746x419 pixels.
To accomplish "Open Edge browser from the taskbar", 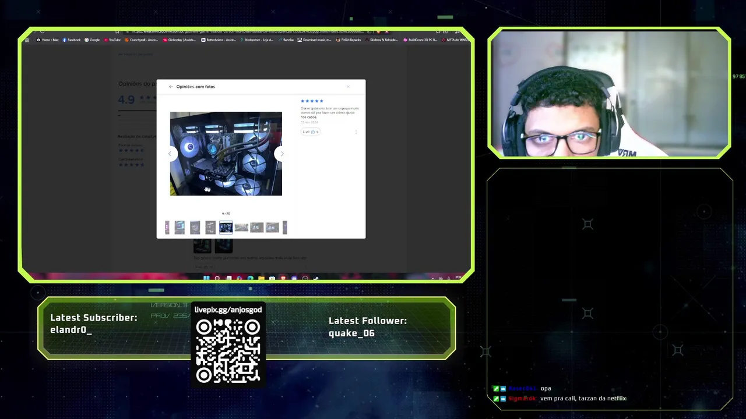I will 250,278.
